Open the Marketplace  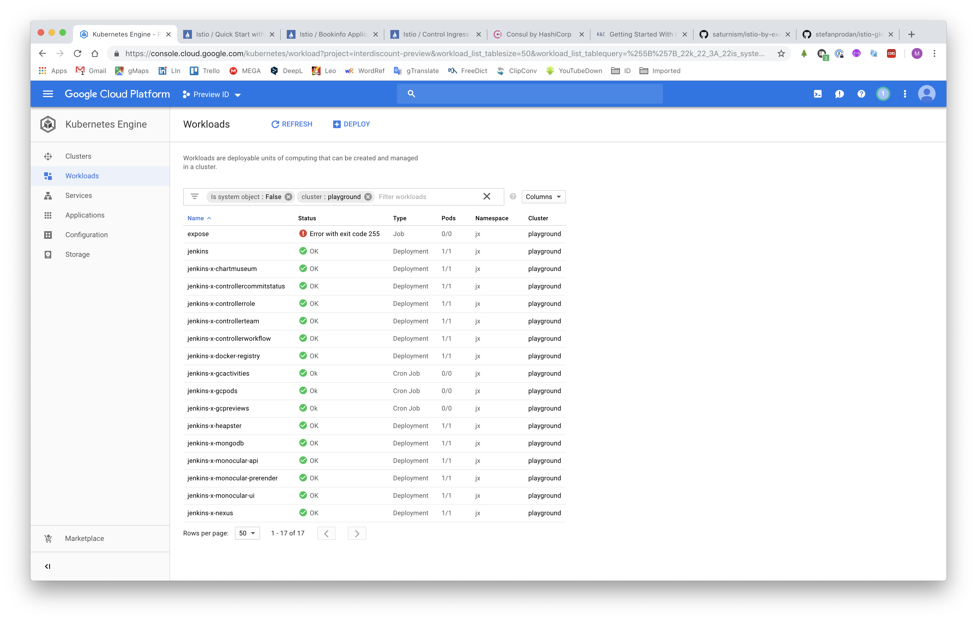pyautogui.click(x=84, y=538)
